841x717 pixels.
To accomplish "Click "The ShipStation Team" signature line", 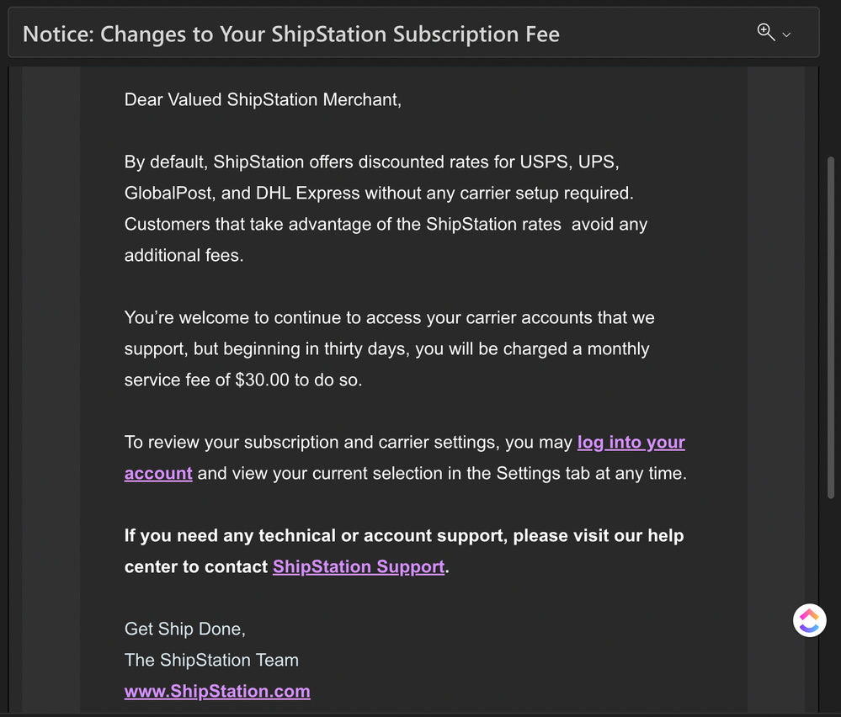I will click(211, 660).
